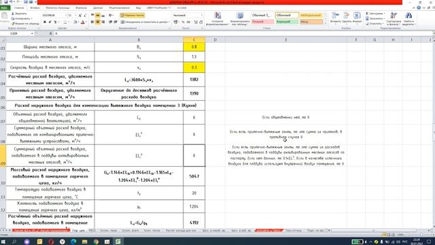Switch to Data (Данные) ribbon tab
This screenshot has width=435, height=245.
(98, 7)
